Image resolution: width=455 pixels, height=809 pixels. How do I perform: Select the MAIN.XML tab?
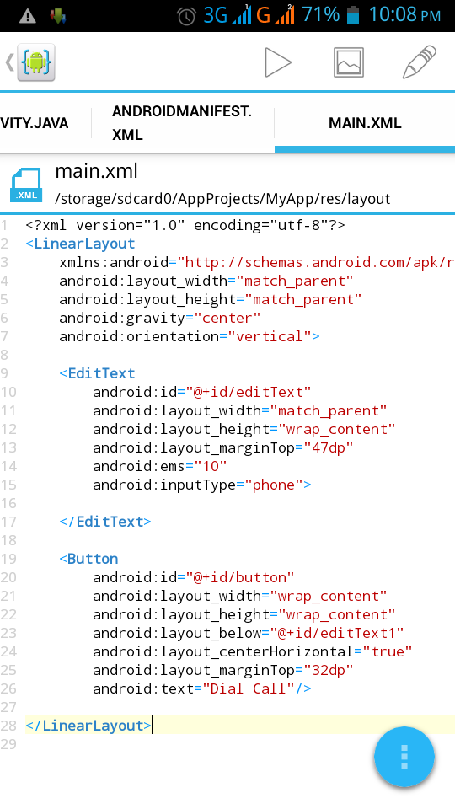[365, 123]
